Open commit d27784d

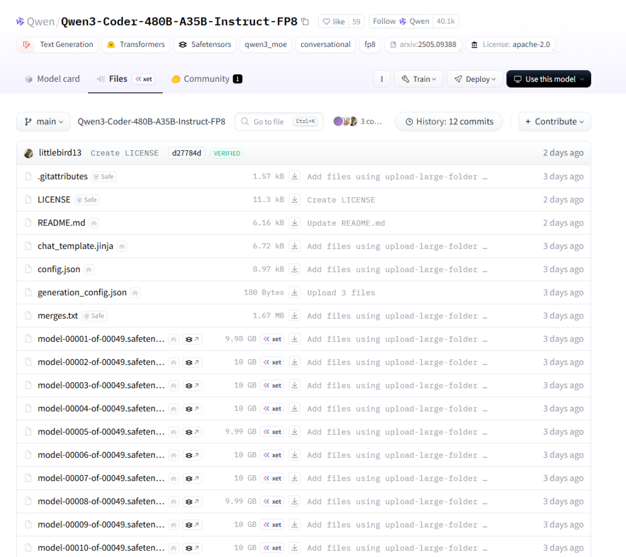187,153
